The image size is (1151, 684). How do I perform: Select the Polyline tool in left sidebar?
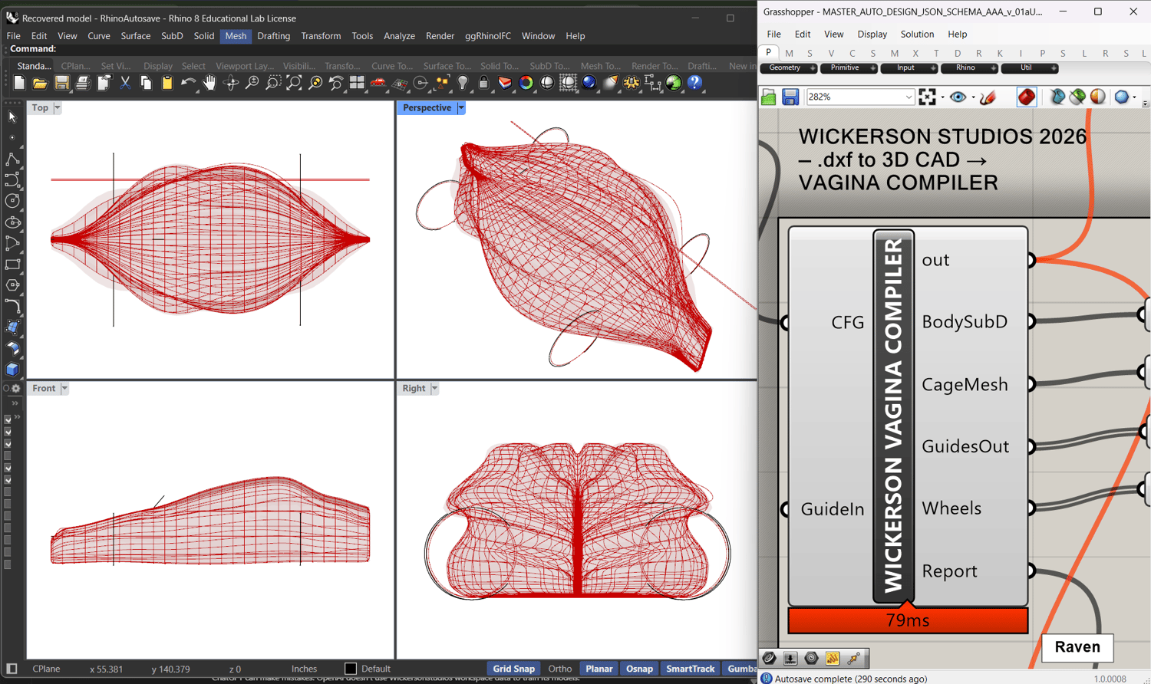[x=12, y=159]
